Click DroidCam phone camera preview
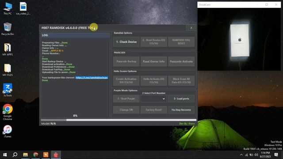 [x=239, y=39]
